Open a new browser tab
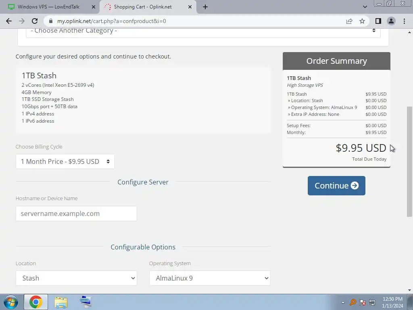The image size is (413, 310). (205, 7)
